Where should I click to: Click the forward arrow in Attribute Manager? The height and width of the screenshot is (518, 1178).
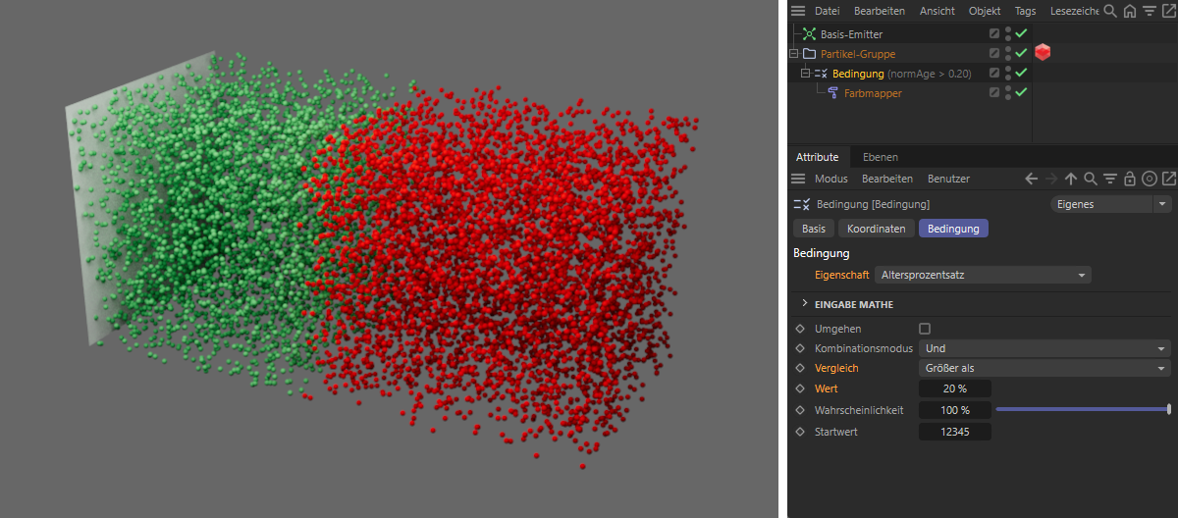click(1051, 179)
